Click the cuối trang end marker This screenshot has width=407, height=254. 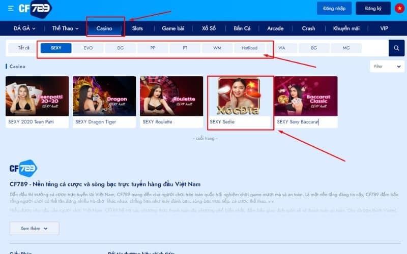click(x=205, y=138)
